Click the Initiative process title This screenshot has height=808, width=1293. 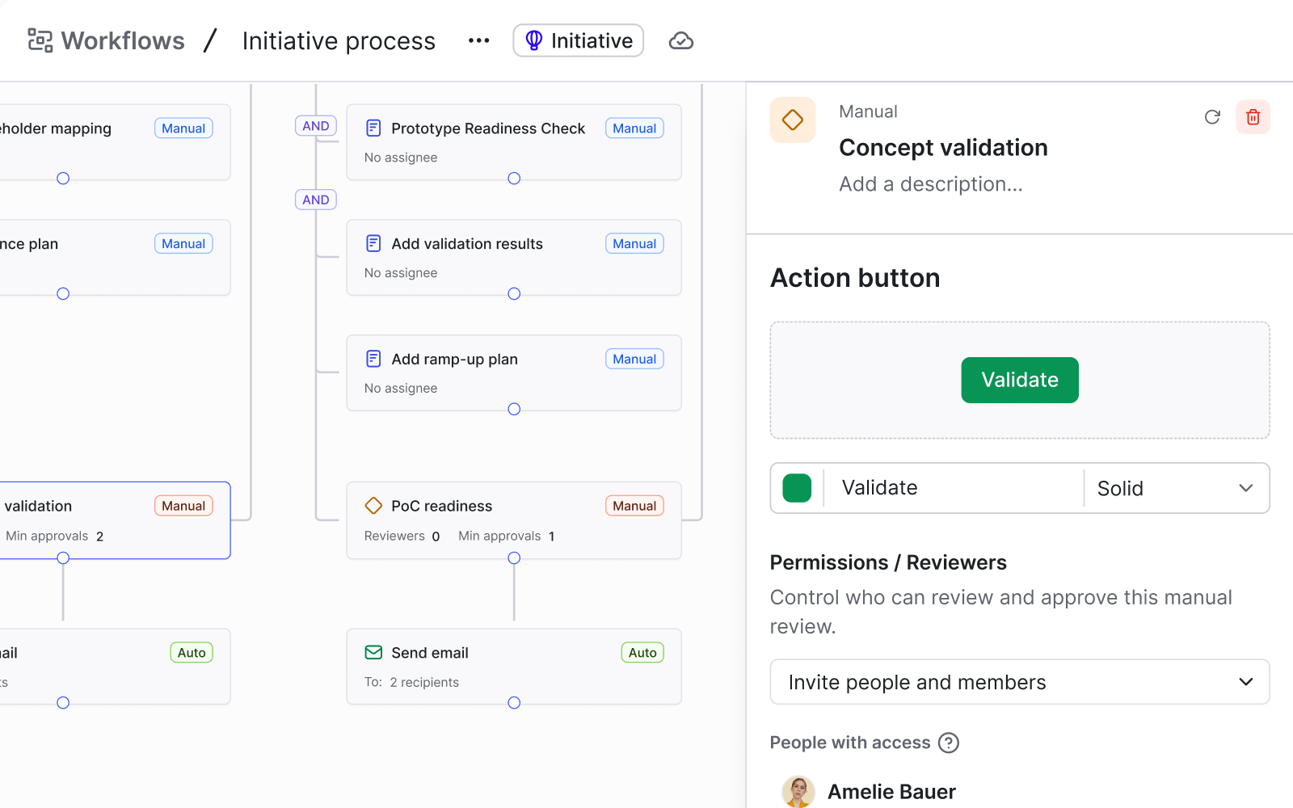point(339,40)
